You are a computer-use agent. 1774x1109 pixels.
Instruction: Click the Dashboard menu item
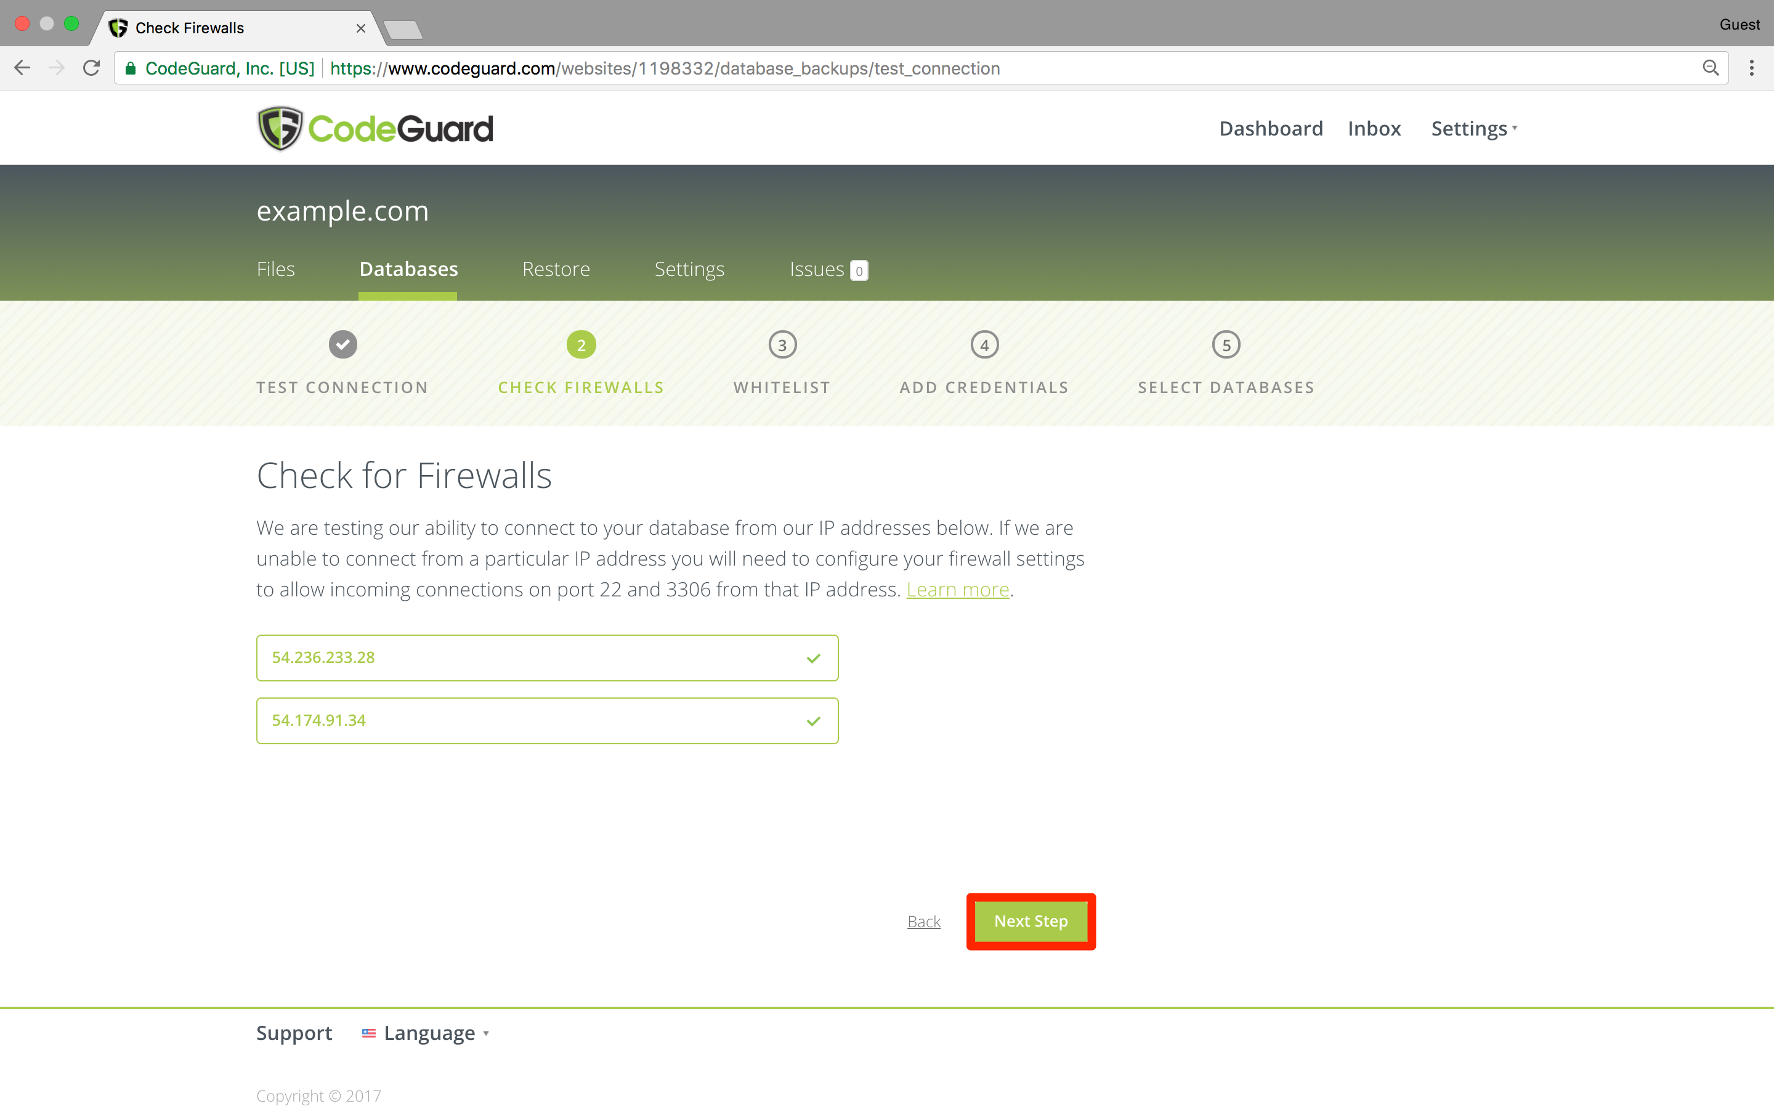(1271, 128)
